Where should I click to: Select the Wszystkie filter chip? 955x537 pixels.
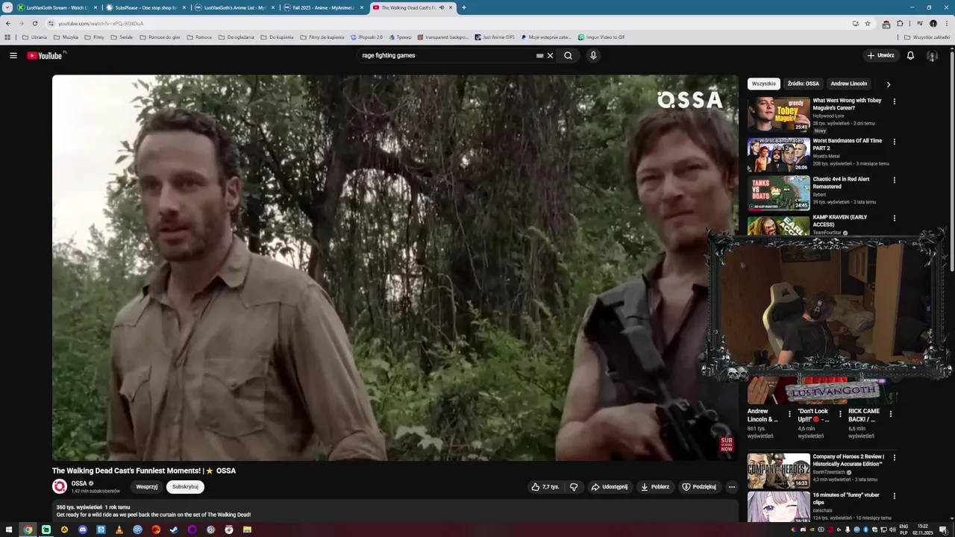pyautogui.click(x=764, y=84)
